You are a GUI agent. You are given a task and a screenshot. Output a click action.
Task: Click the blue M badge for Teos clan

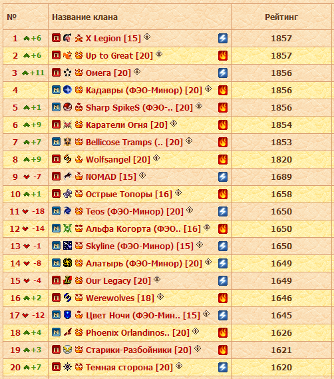click(x=56, y=211)
